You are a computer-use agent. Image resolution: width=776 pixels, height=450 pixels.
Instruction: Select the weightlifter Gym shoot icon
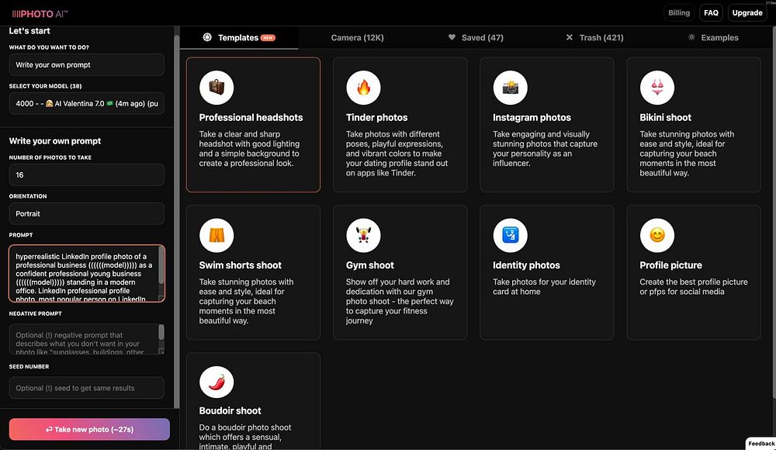coord(363,235)
